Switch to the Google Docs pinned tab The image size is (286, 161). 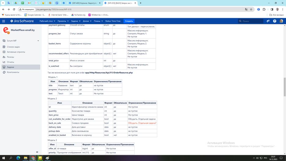57,3
